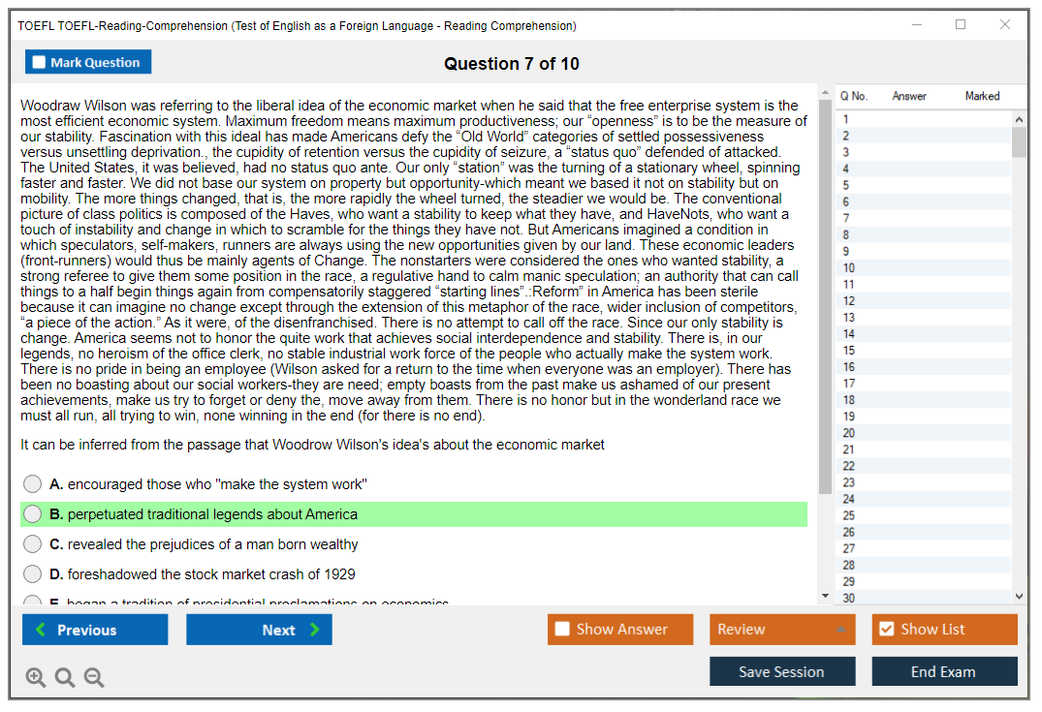Screen dimensions: 1042x712
Task: Click the right arrow on Next button
Action: [x=315, y=630]
